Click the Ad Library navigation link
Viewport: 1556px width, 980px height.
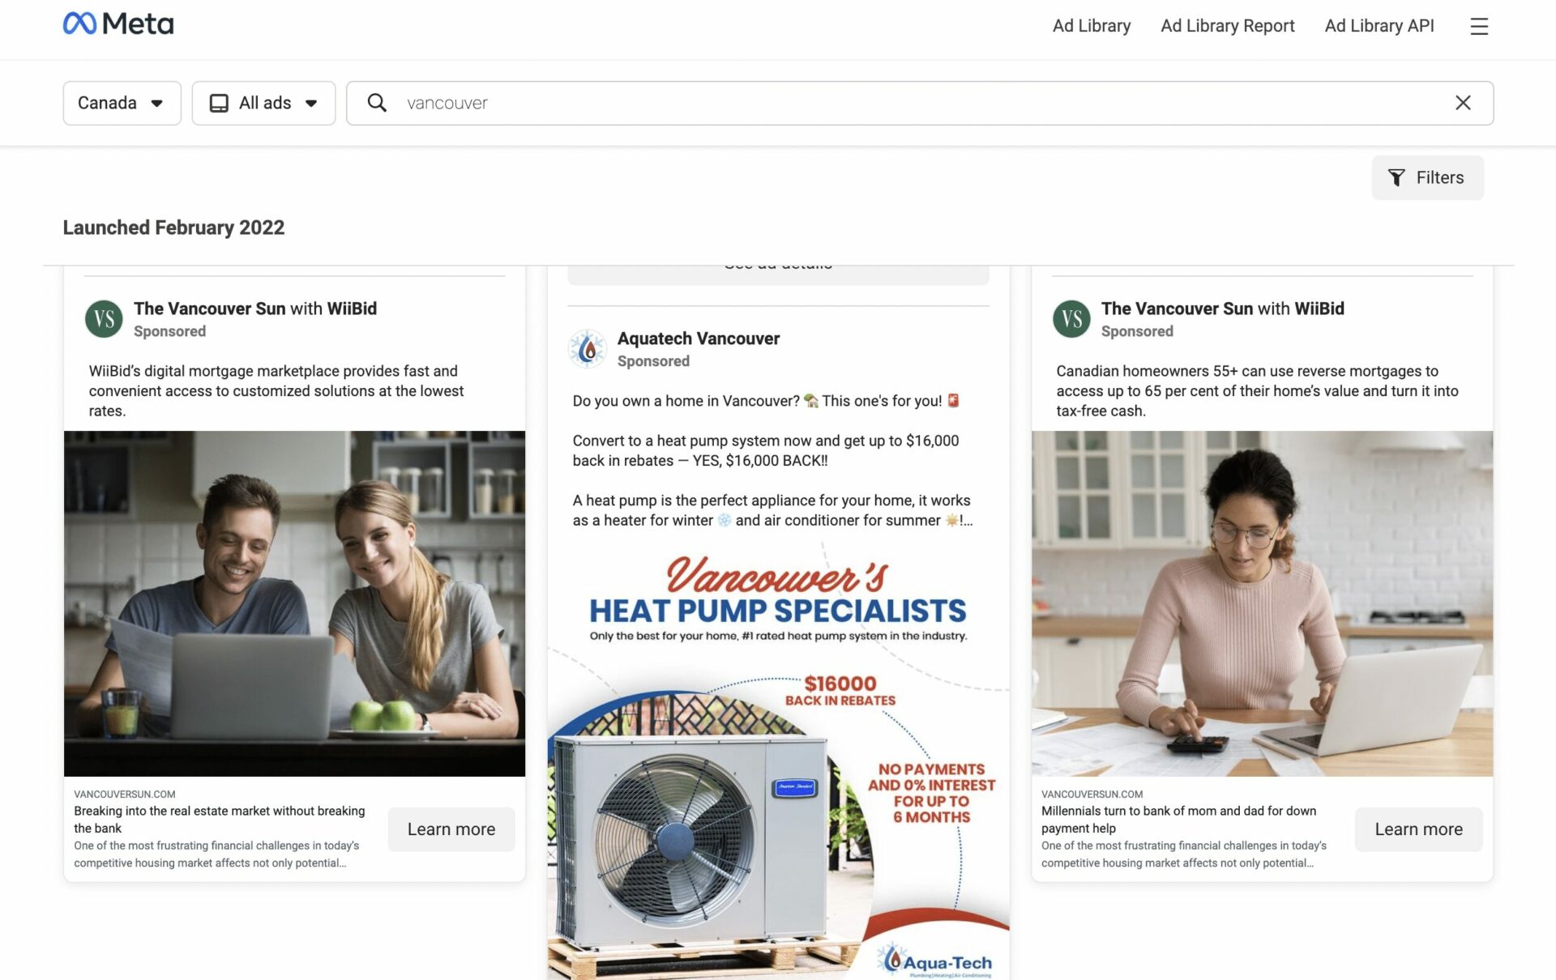point(1091,27)
